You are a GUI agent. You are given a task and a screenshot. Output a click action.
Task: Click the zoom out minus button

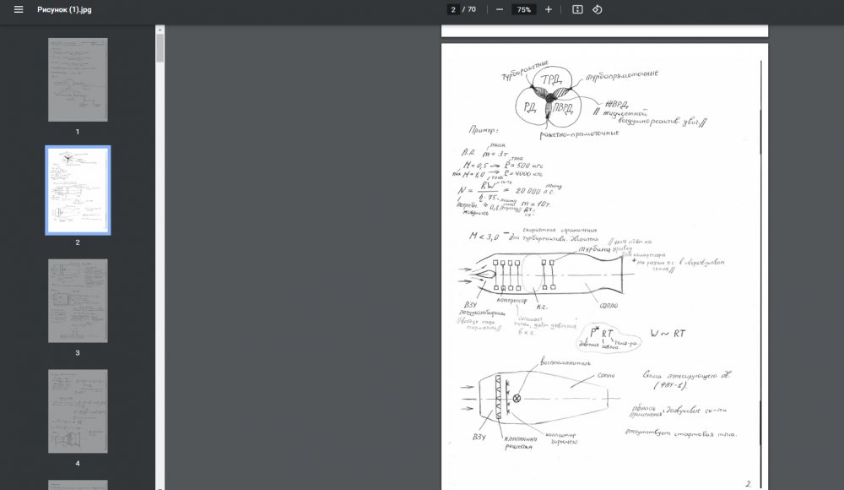point(500,9)
